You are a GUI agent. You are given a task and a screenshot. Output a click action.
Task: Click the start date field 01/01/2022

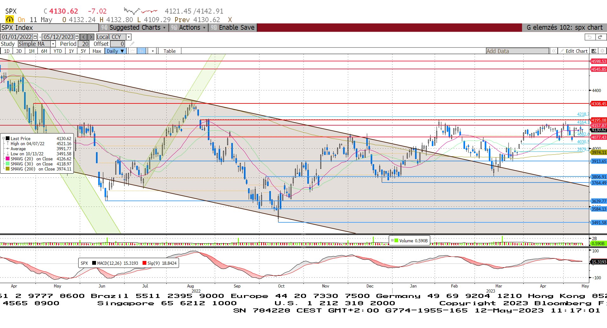[17, 37]
